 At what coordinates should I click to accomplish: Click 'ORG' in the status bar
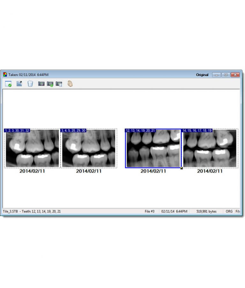[229, 211]
